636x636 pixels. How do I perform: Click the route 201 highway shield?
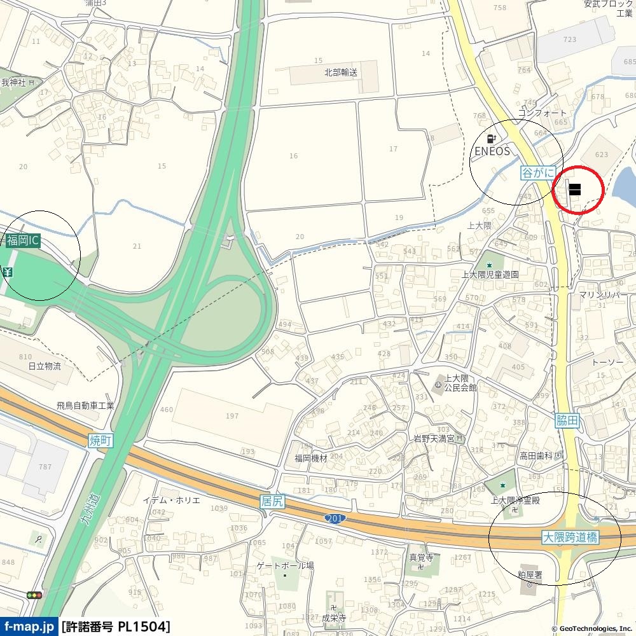[335, 518]
